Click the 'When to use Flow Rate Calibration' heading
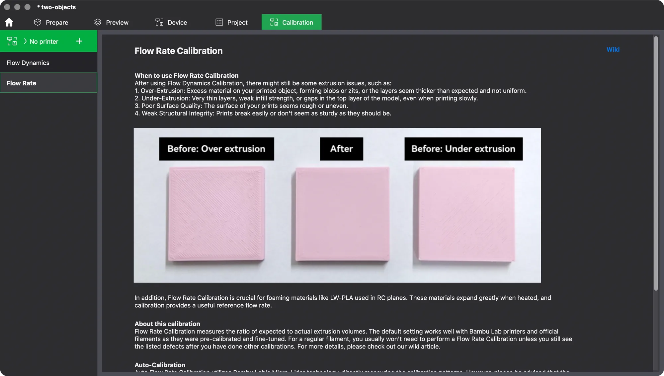 click(x=187, y=75)
